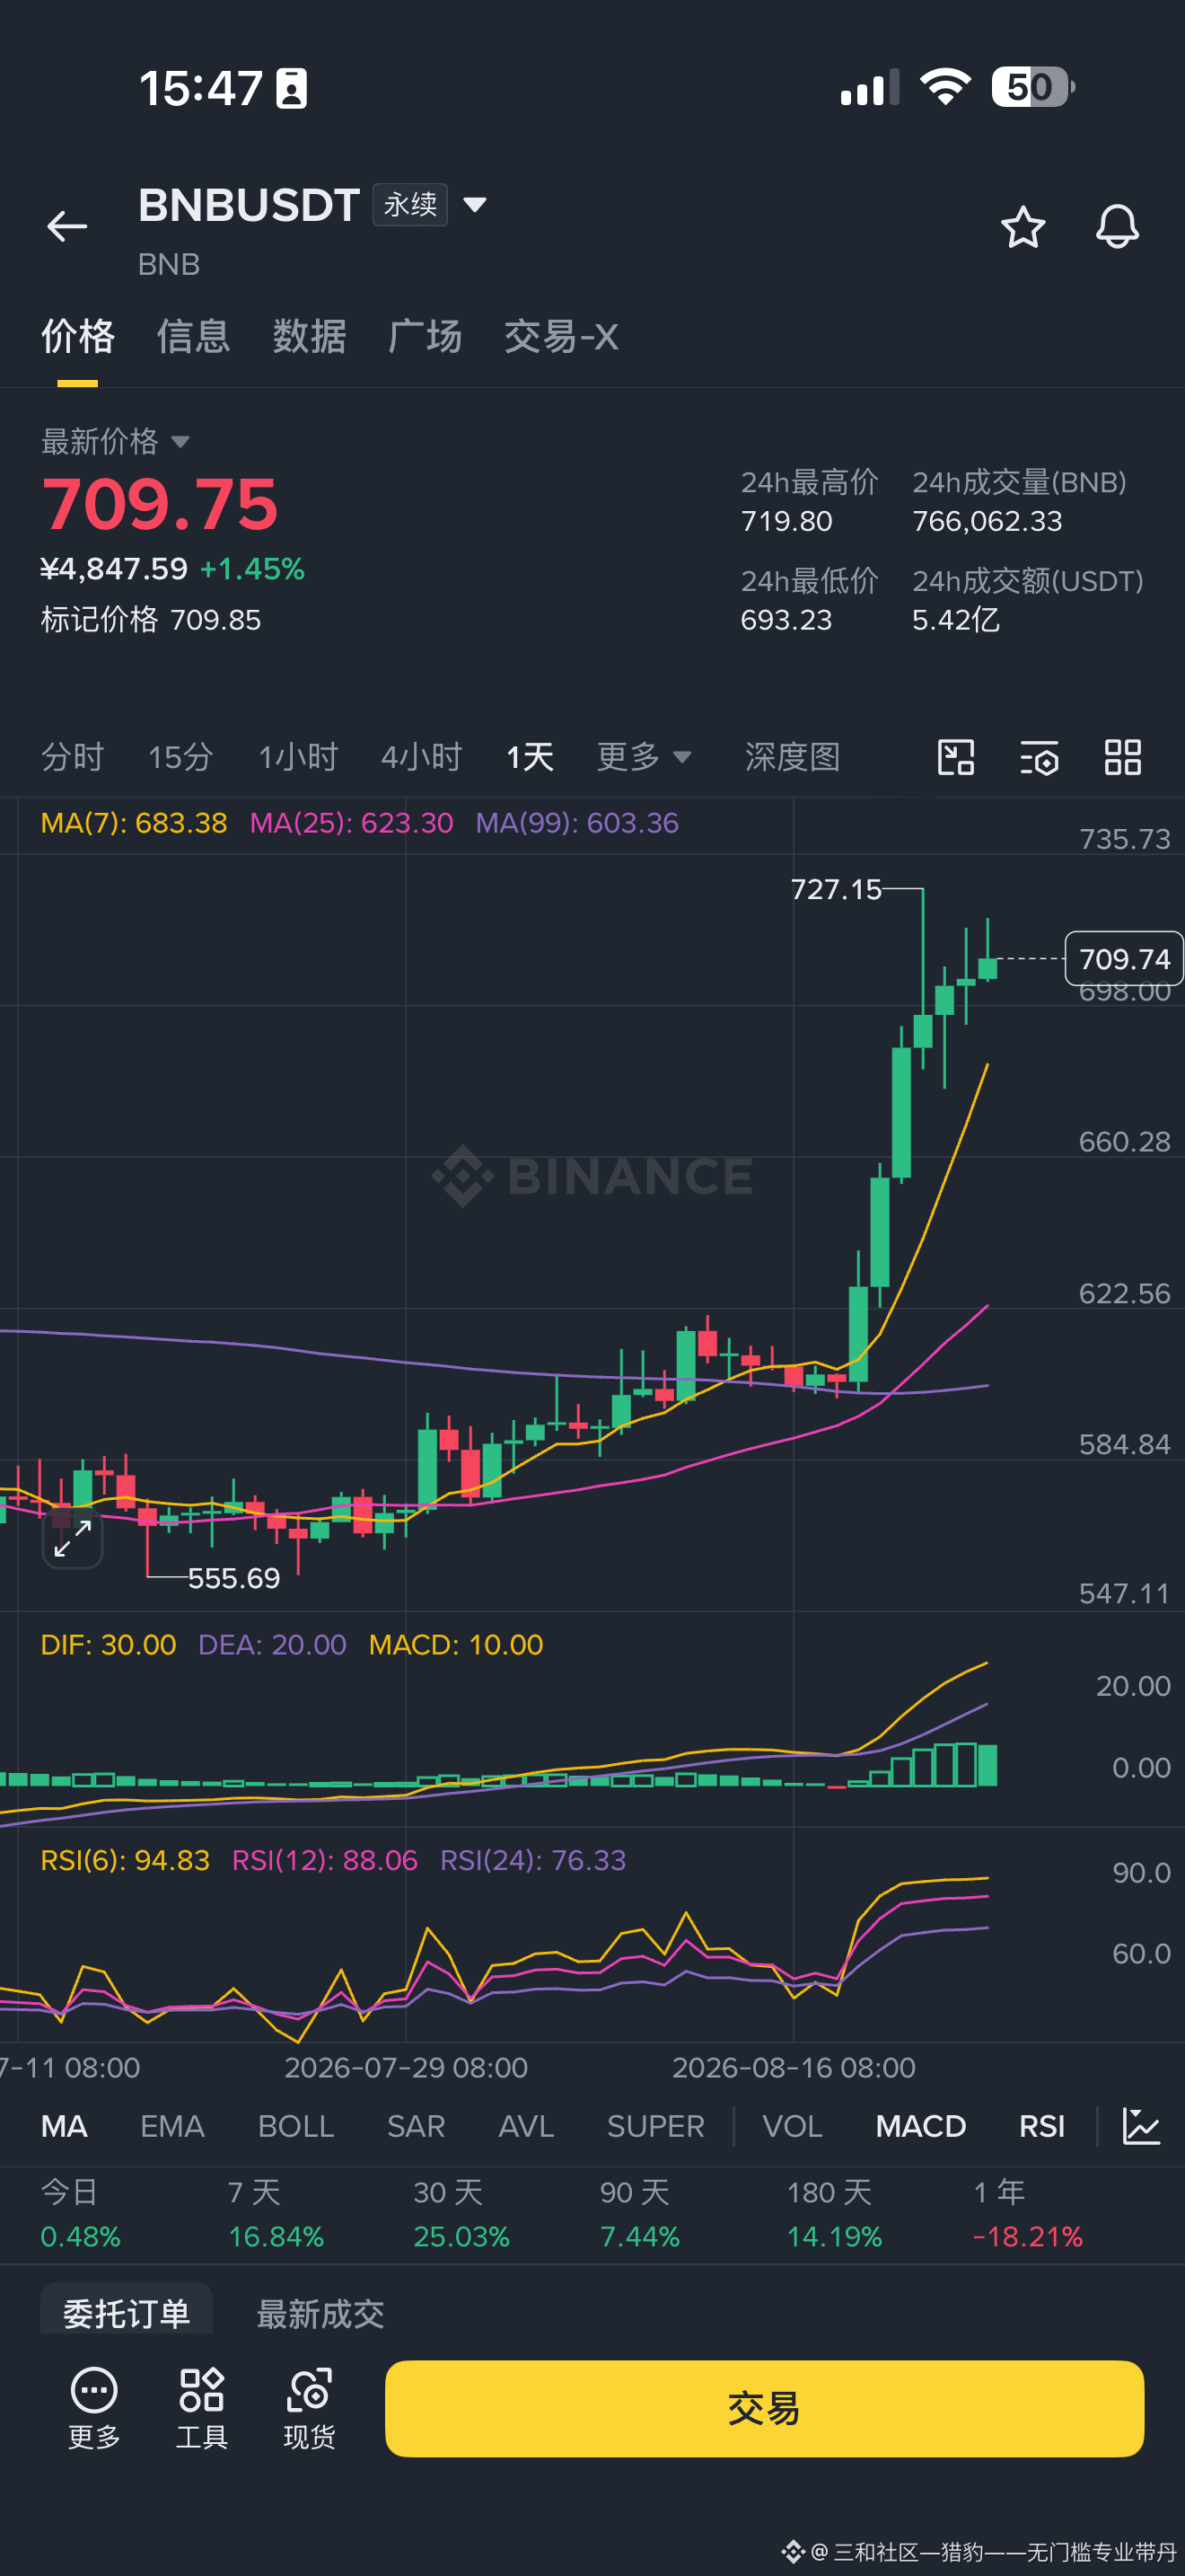The image size is (1185, 2576).
Task: Tap the 24h最高价 719.80 value
Action: pyautogui.click(x=810, y=501)
